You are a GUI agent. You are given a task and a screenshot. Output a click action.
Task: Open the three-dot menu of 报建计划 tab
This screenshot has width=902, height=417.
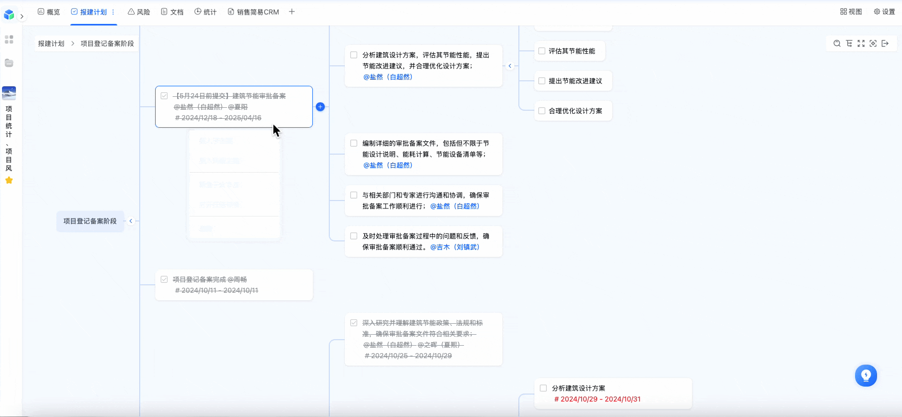(113, 12)
